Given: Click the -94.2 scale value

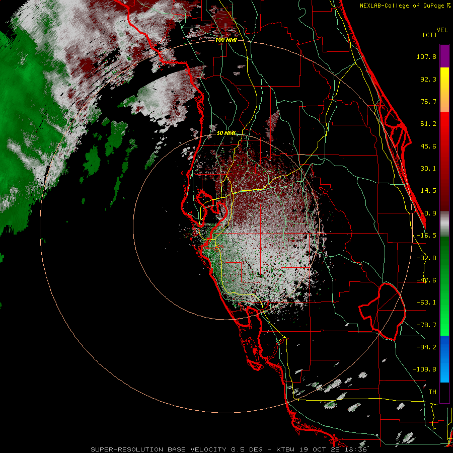Looking at the screenshot, I should (426, 347).
